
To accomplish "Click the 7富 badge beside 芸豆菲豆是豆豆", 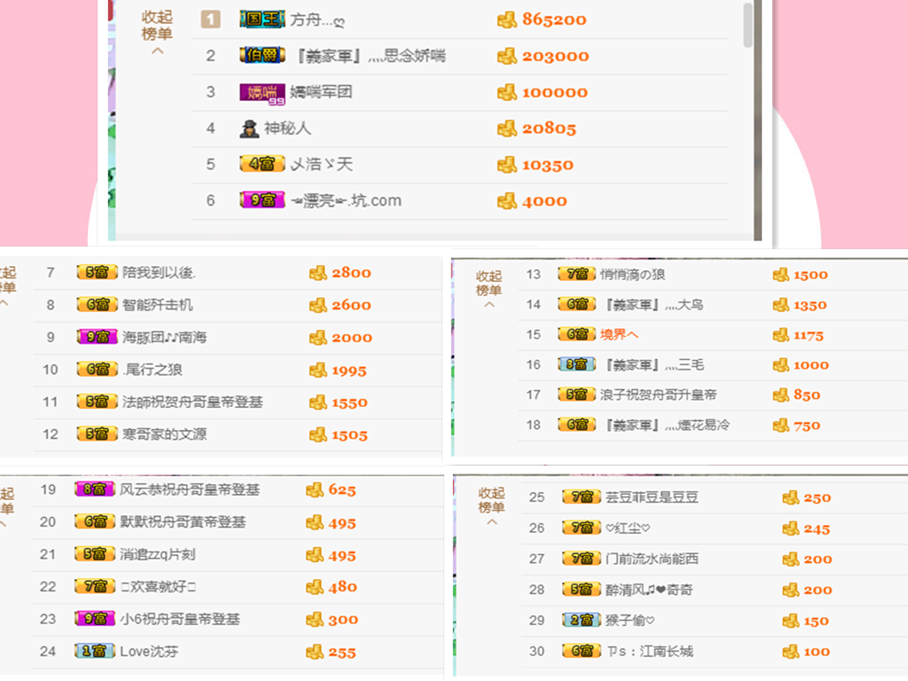I will pyautogui.click(x=582, y=497).
